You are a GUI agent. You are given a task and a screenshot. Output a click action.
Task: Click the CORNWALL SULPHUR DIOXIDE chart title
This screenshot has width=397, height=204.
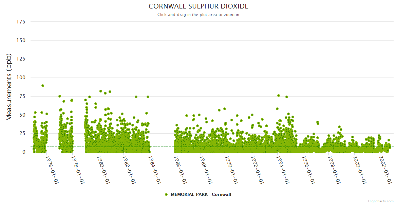click(x=198, y=6)
